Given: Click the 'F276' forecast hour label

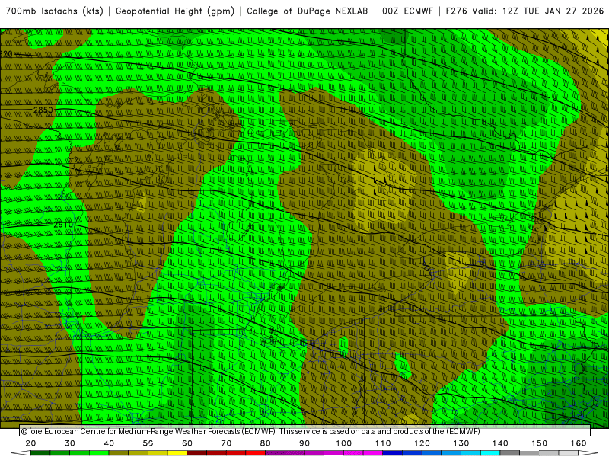Looking at the screenshot, I should click(x=457, y=11).
